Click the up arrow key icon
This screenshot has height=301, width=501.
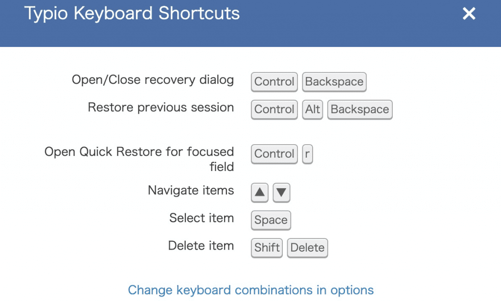click(260, 193)
